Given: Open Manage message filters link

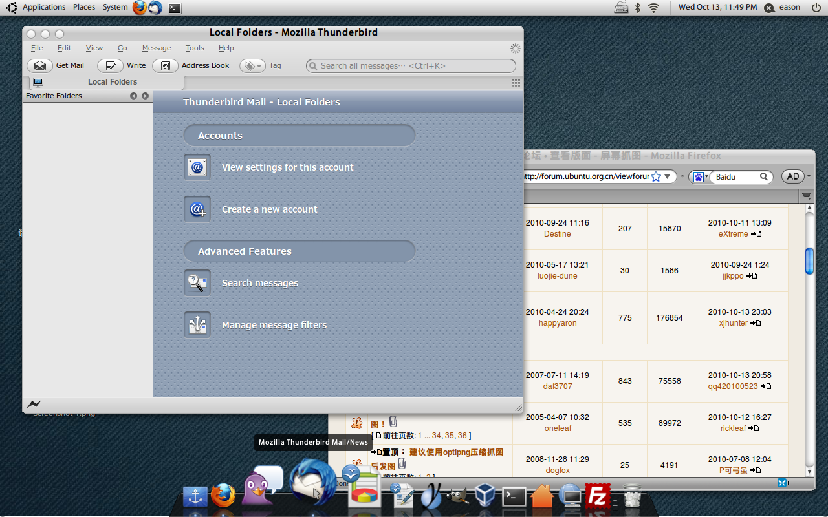Looking at the screenshot, I should click(x=274, y=325).
